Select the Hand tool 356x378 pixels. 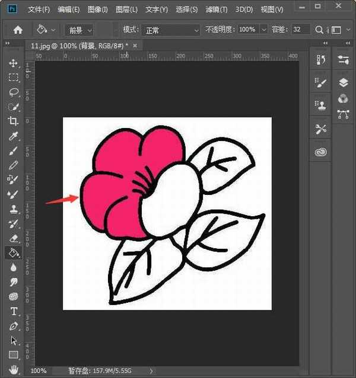coord(13,370)
